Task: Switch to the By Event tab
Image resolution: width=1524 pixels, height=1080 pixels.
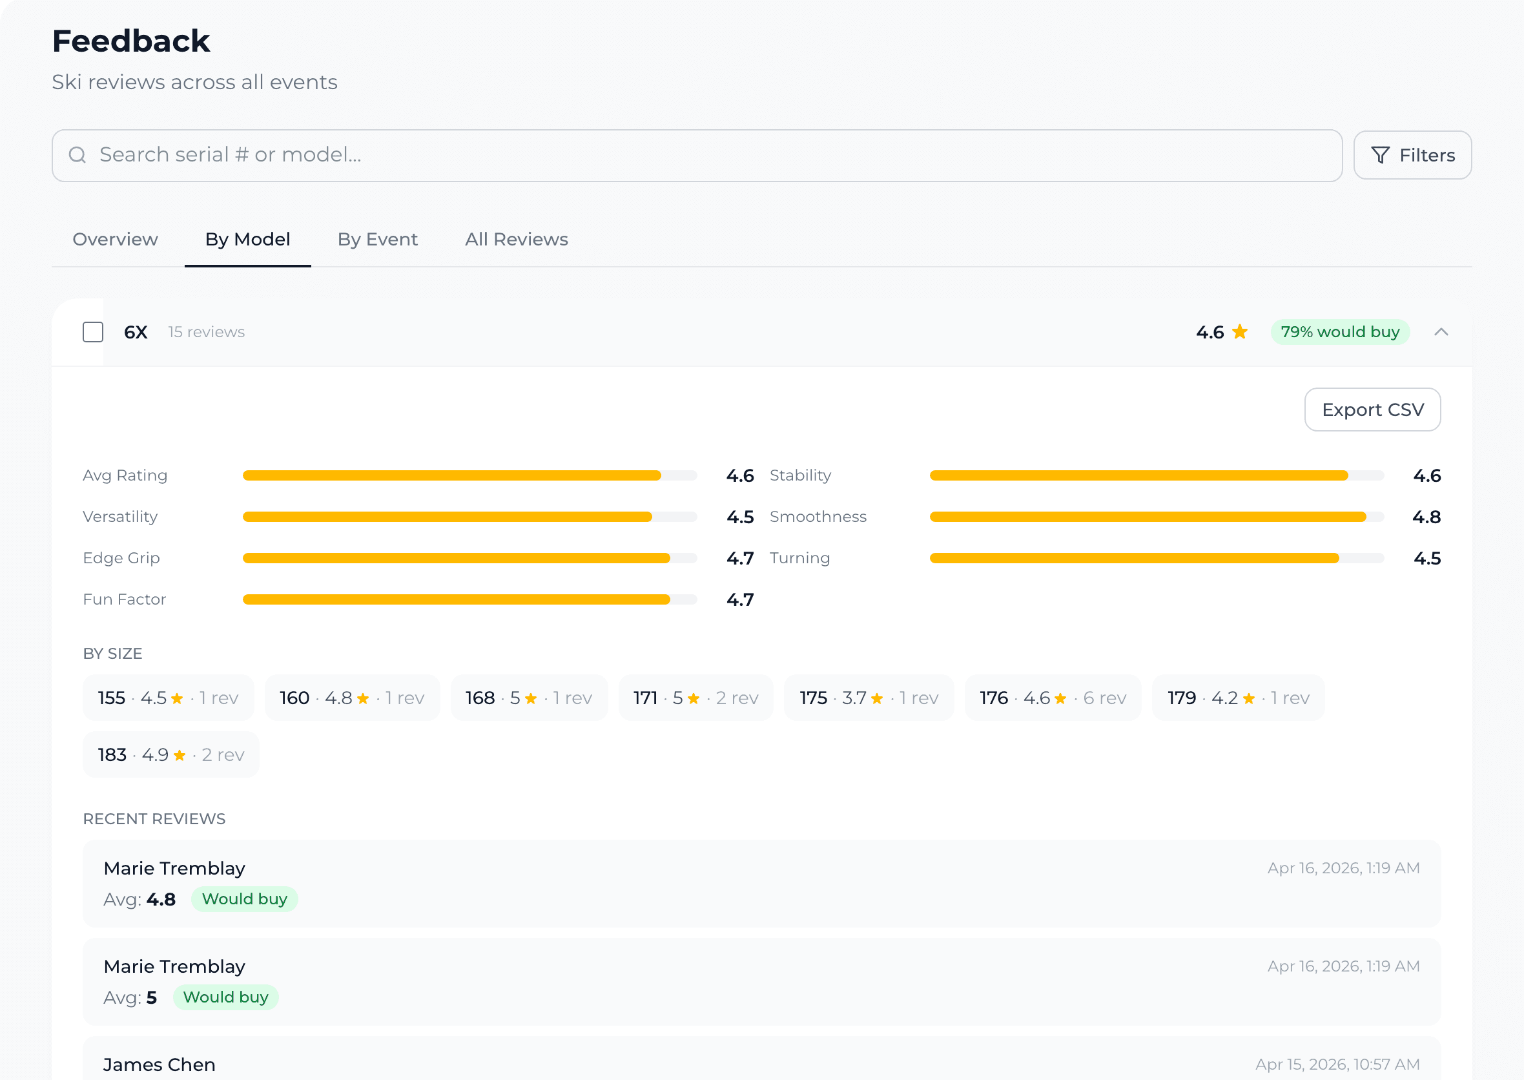Action: pos(378,240)
